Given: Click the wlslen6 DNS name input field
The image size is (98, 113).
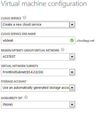Looking at the screenshot, I should point(38,40).
